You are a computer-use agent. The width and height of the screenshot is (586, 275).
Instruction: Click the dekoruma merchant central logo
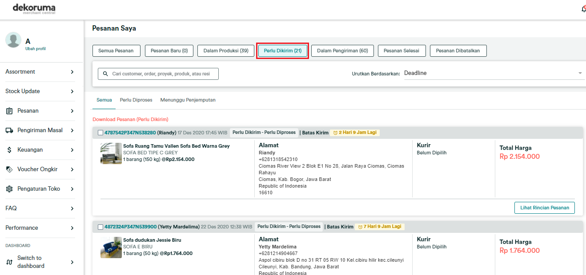(x=34, y=9)
